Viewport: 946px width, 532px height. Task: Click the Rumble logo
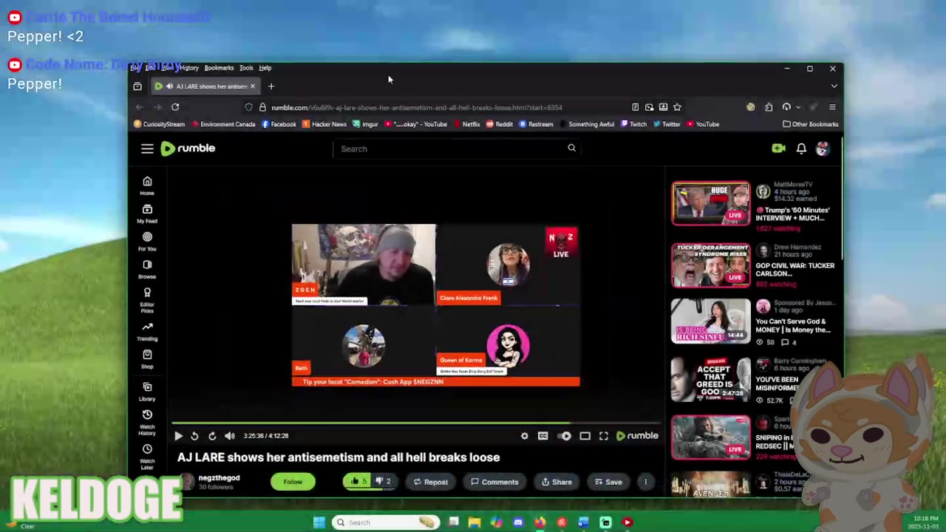(188, 149)
